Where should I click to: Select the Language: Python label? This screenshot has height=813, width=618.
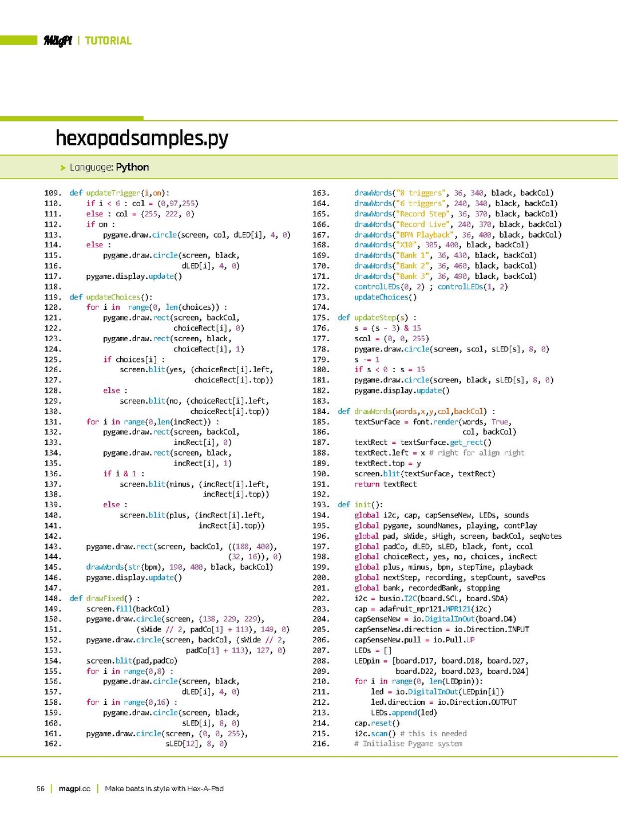[108, 167]
